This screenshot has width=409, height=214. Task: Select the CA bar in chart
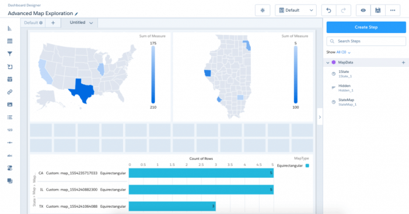[x=201, y=173]
